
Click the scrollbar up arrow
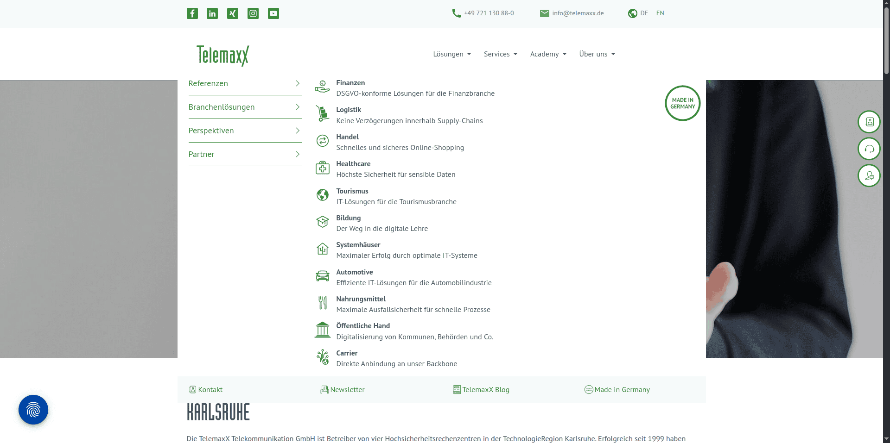pos(886,3)
